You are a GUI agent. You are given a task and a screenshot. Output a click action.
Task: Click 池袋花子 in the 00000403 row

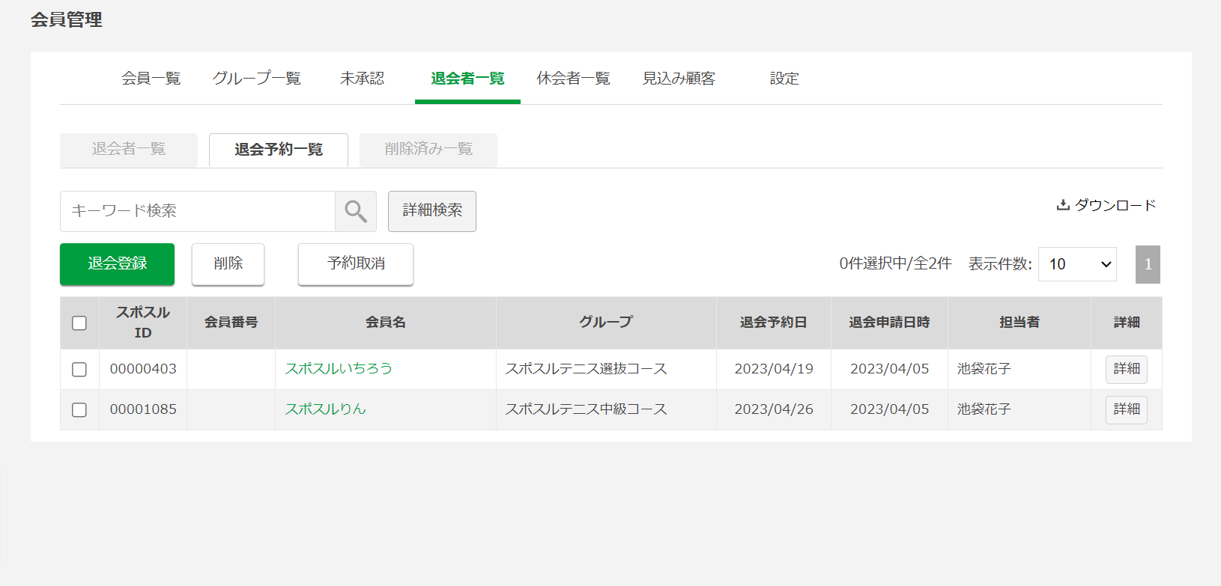984,369
